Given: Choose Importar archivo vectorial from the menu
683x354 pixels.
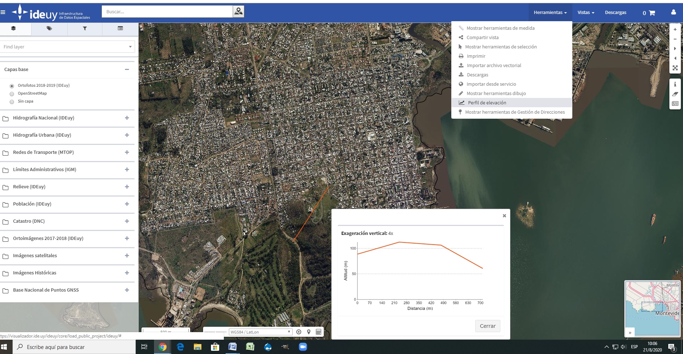Looking at the screenshot, I should 494,65.
